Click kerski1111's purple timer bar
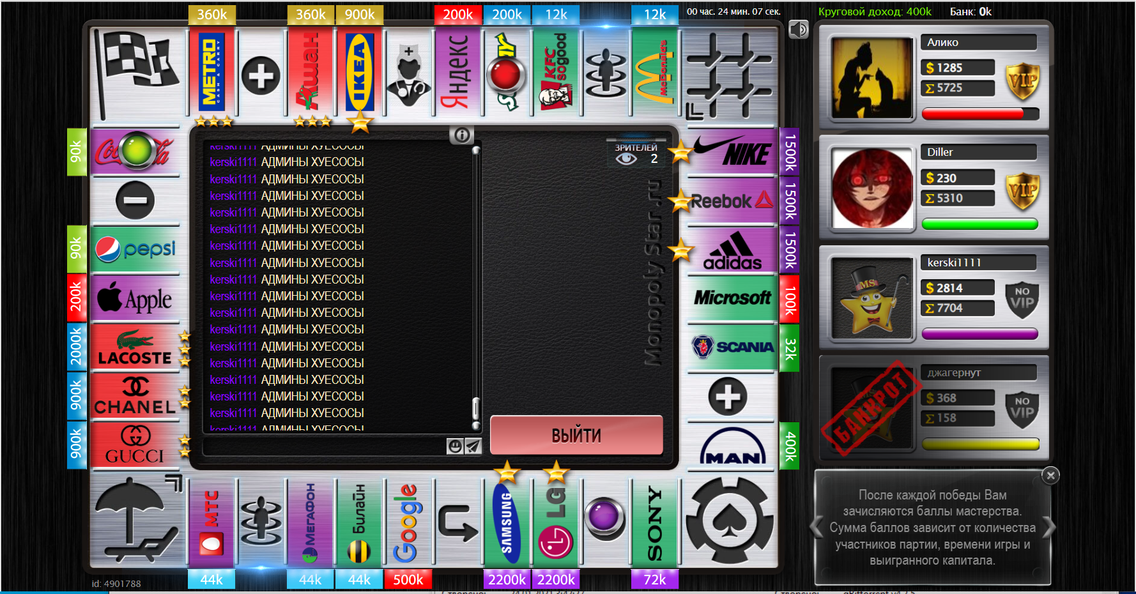 pyautogui.click(x=980, y=334)
